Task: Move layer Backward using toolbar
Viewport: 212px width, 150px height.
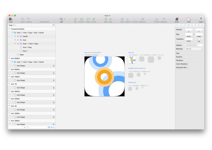Action: [x=164, y=19]
